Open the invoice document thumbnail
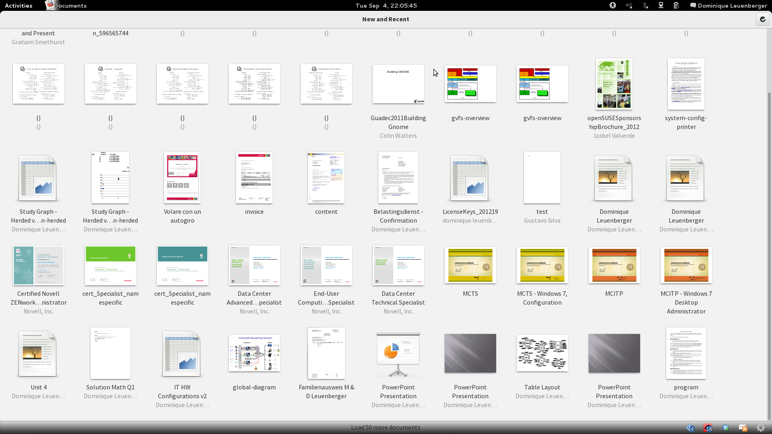 point(254,178)
